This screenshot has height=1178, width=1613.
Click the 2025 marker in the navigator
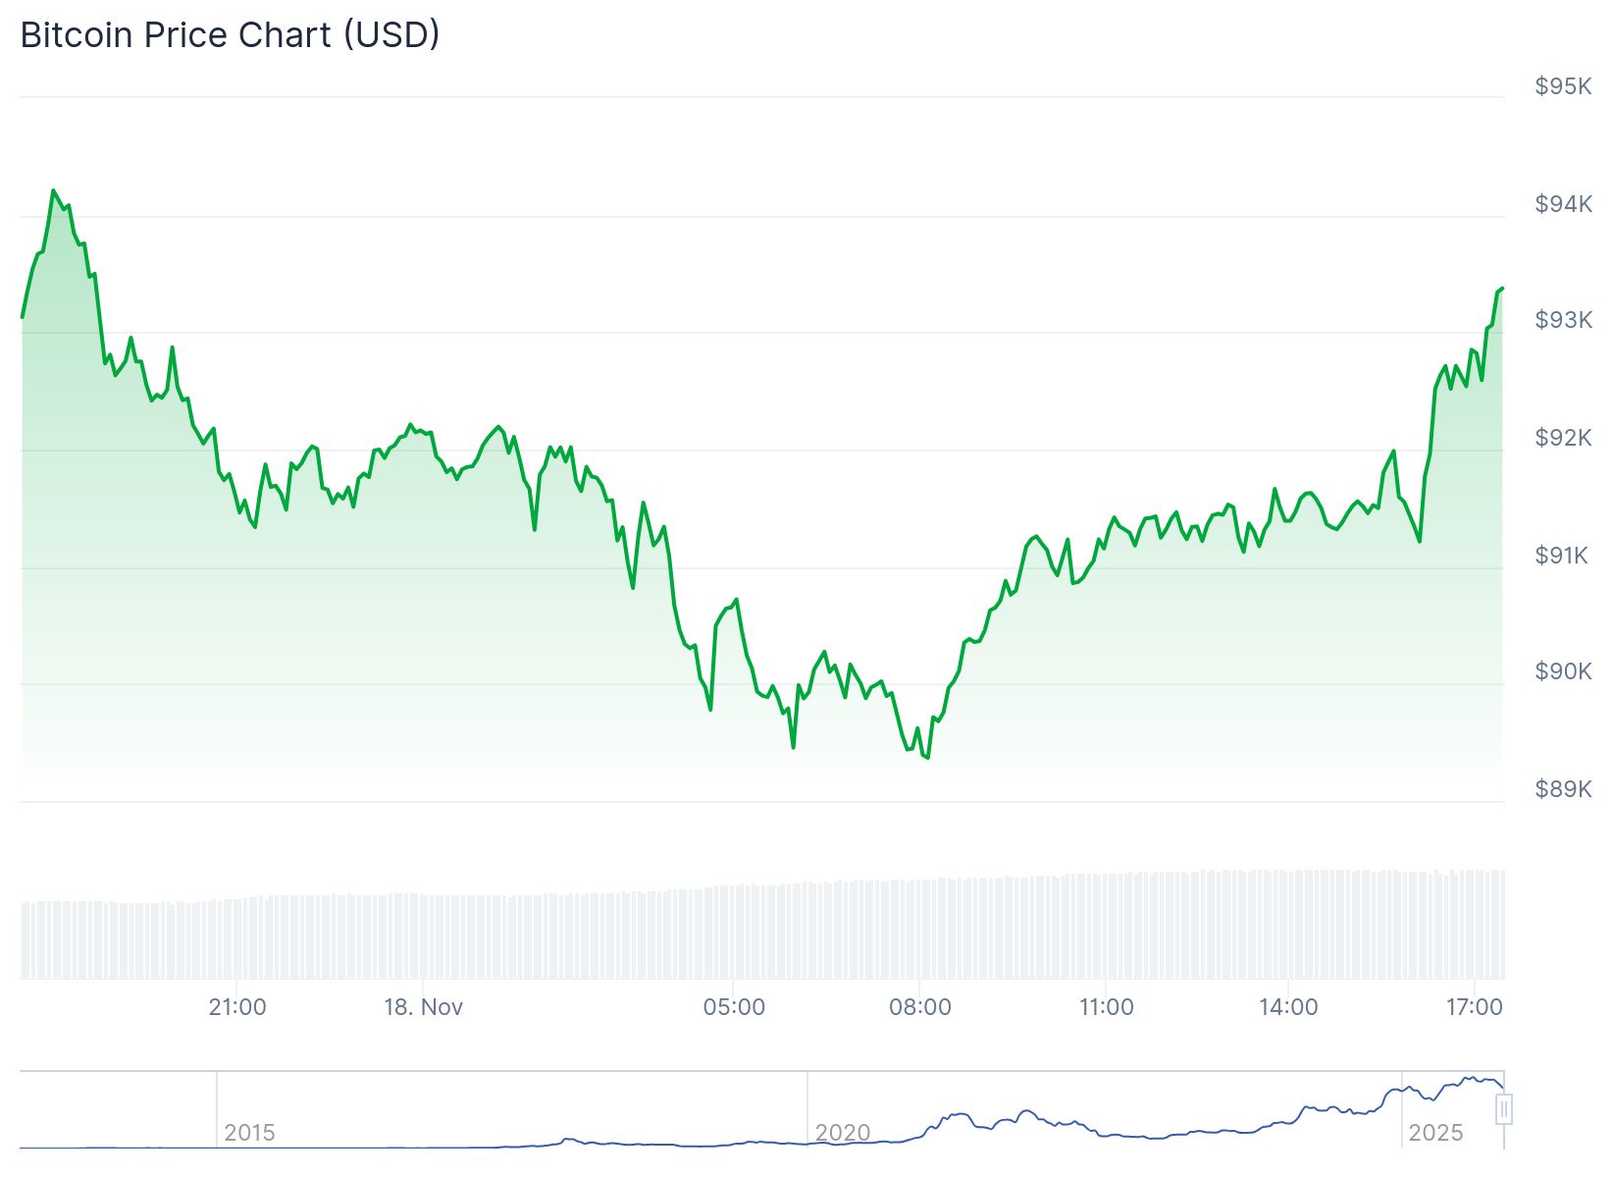pos(1435,1133)
